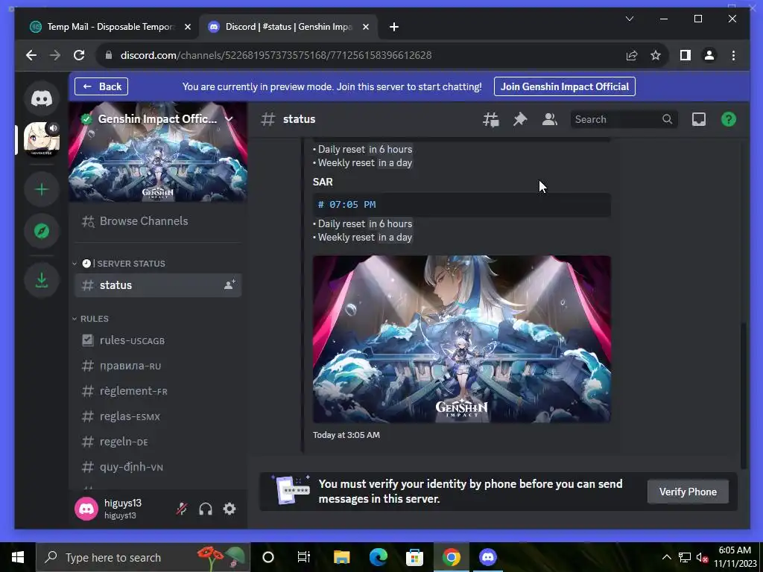Open правила-RU channel

point(158,366)
